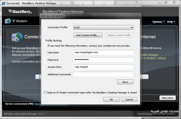Cancel the Set Up Connection dialog

tap(129, 99)
